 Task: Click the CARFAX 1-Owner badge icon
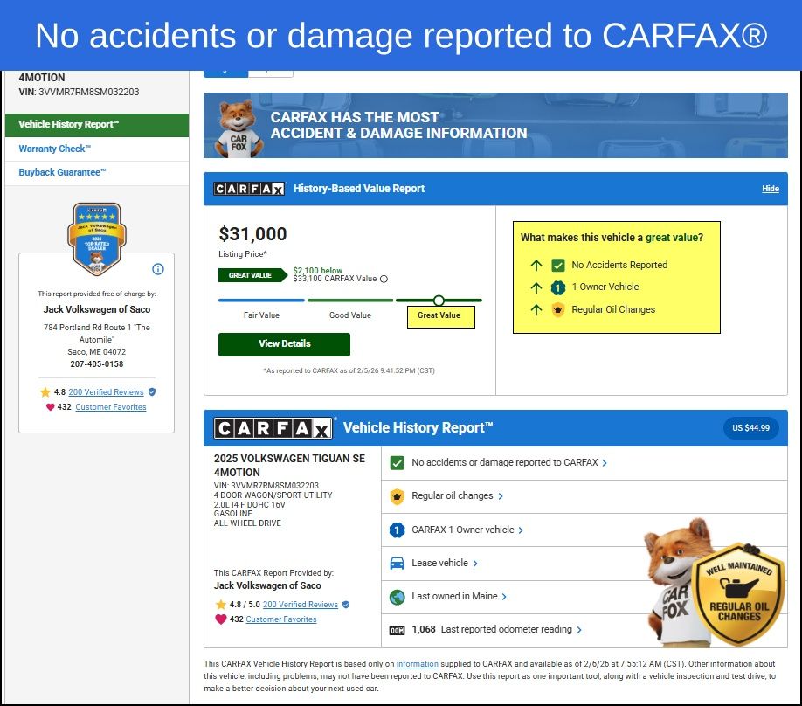tap(397, 529)
